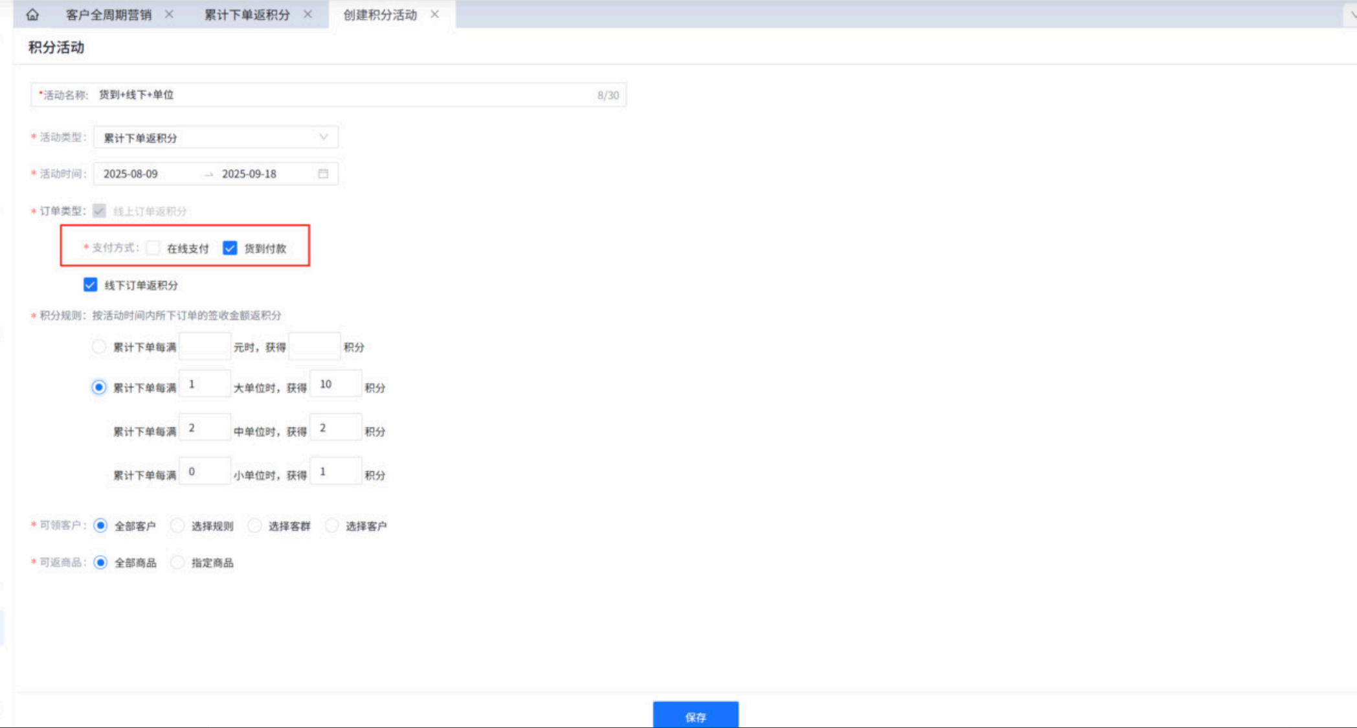Select 选择规则 customer radio option
The height and width of the screenshot is (728, 1357).
click(x=177, y=525)
